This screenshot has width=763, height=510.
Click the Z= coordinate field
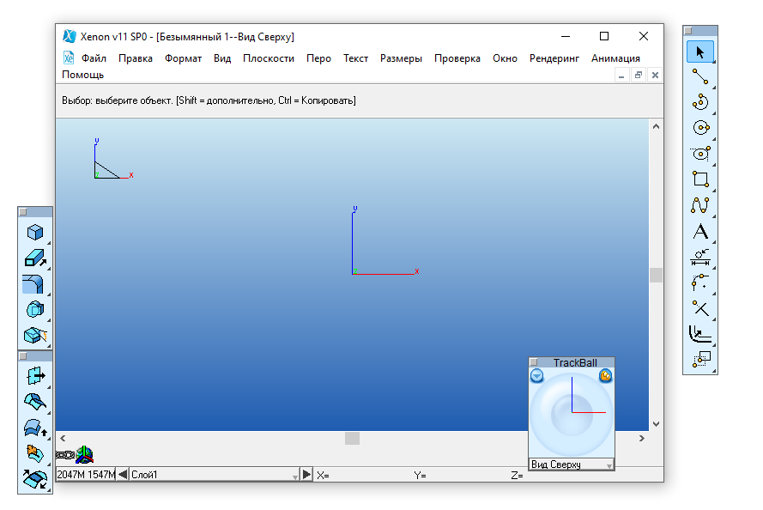point(518,475)
